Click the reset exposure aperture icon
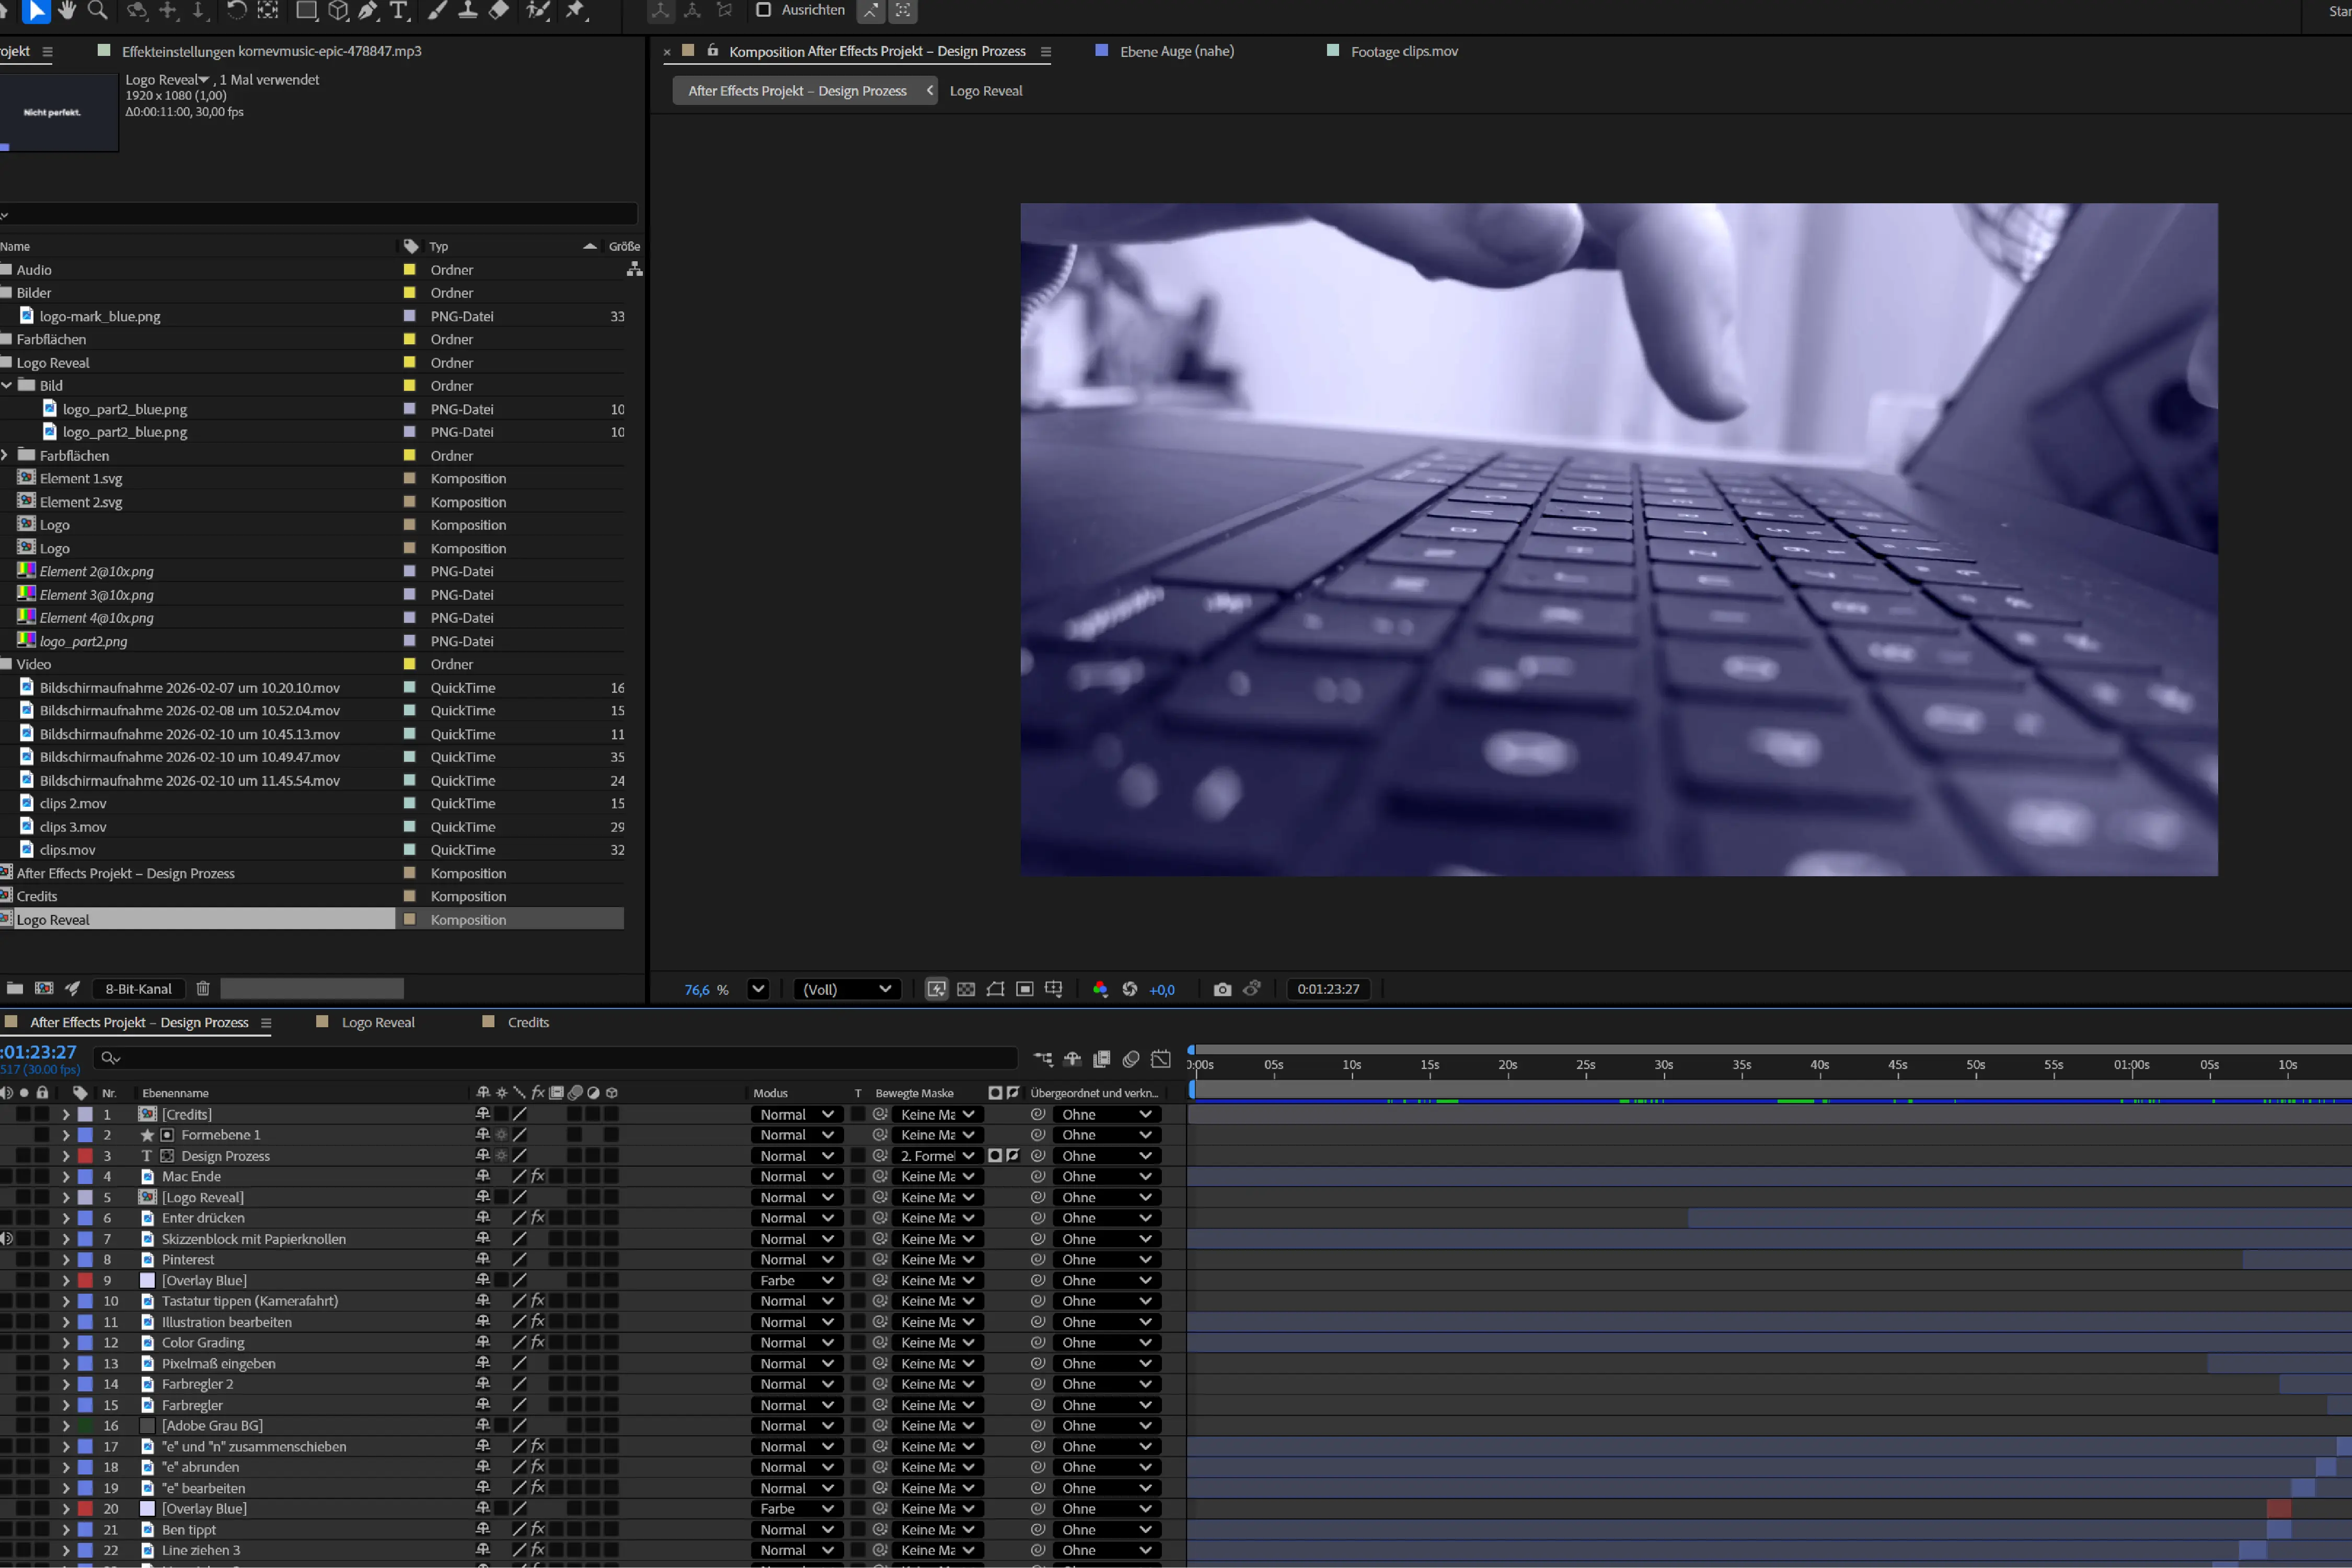This screenshot has height=1568, width=2352. (x=1129, y=989)
